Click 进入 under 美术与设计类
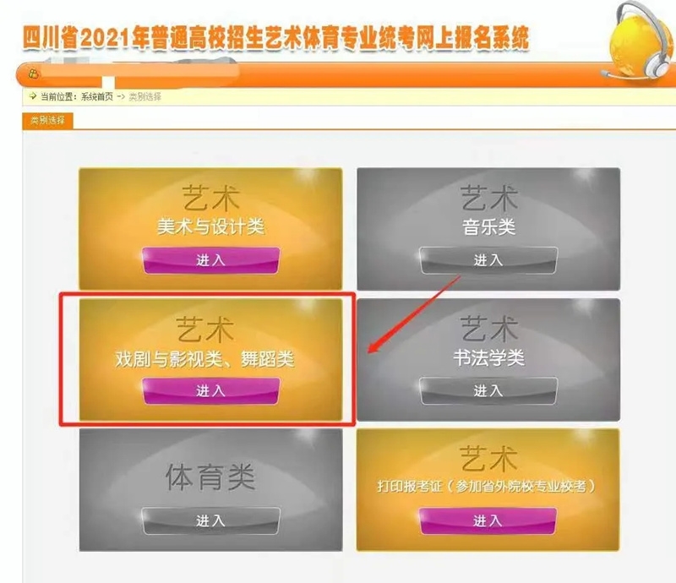 click(210, 260)
